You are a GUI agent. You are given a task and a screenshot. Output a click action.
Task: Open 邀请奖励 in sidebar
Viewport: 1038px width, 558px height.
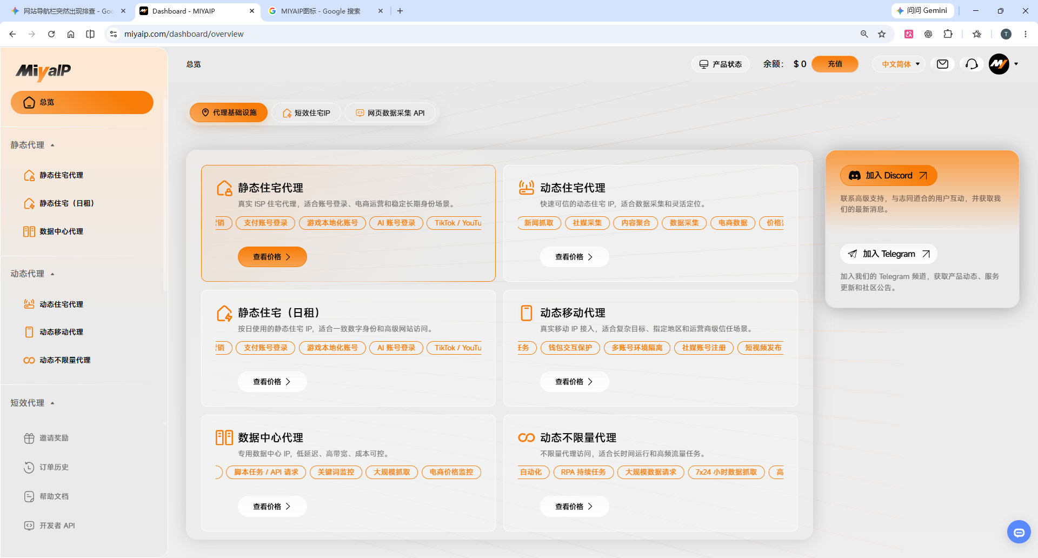tap(82, 438)
